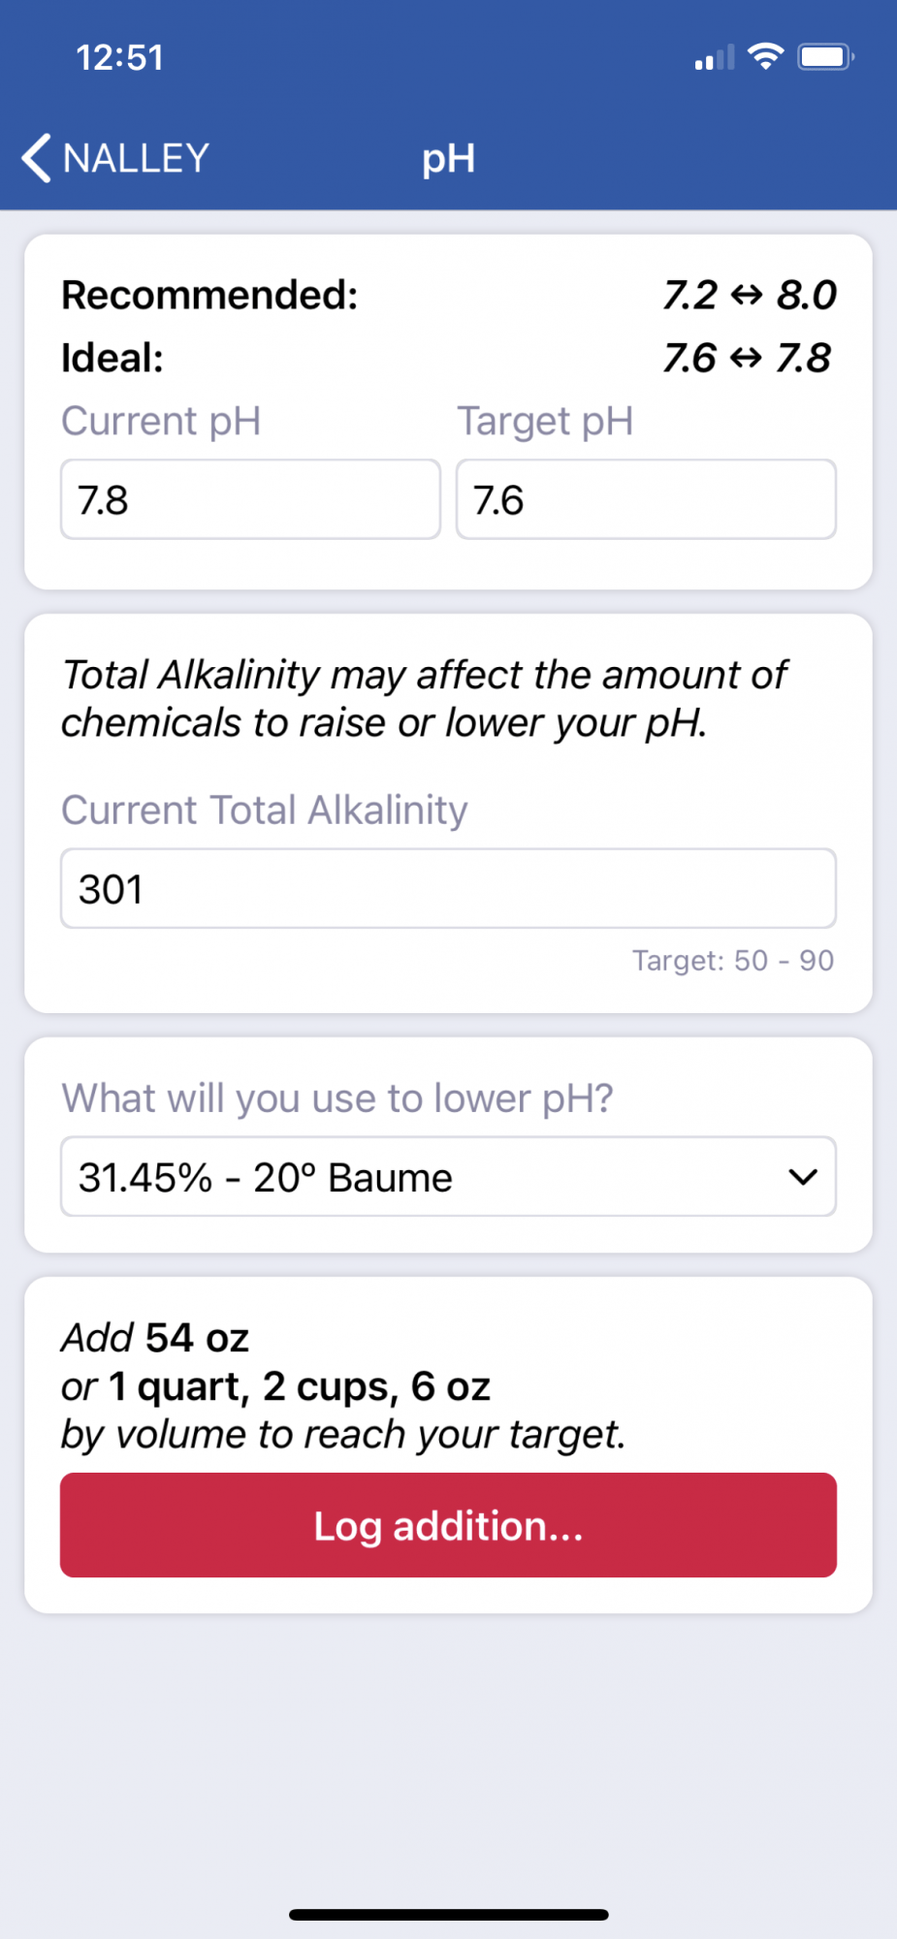Tap the Log addition... button
This screenshot has height=1939, width=897.
448,1525
